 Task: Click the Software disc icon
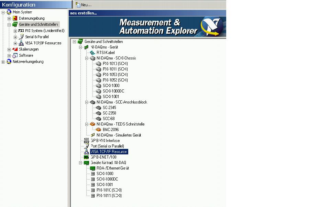[x=15, y=55]
